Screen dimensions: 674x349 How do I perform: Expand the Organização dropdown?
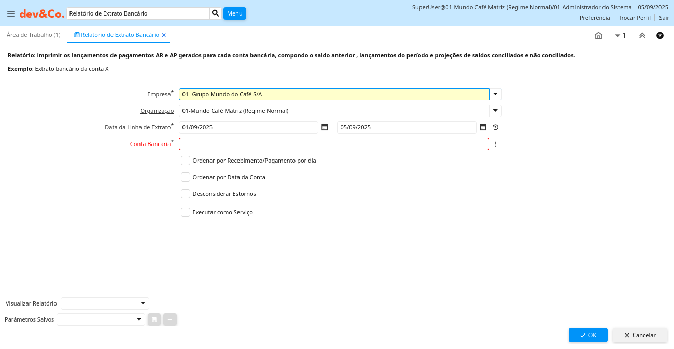[x=495, y=111]
